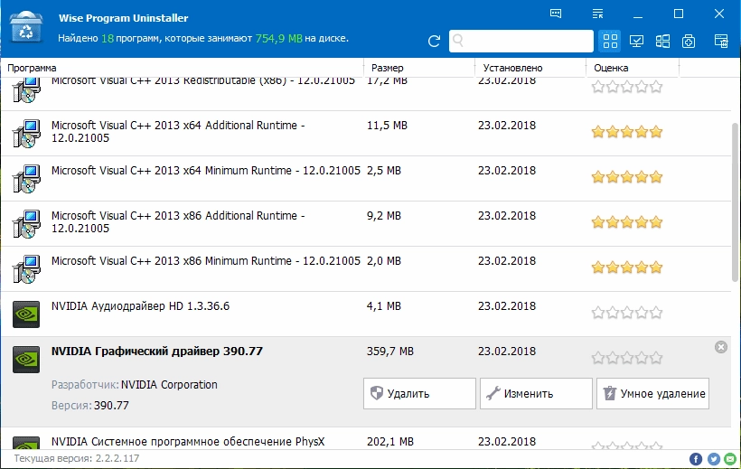Click NVIDIA Графический драйвер program icon

coord(26,360)
